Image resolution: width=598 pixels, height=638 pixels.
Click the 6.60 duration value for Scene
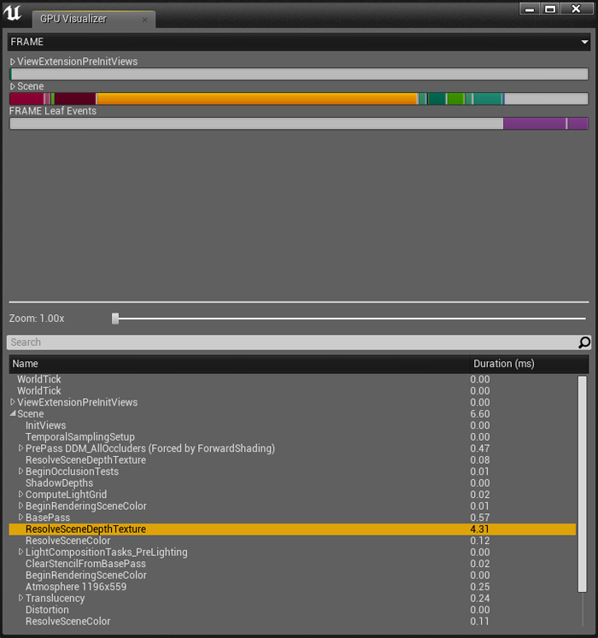pos(480,414)
